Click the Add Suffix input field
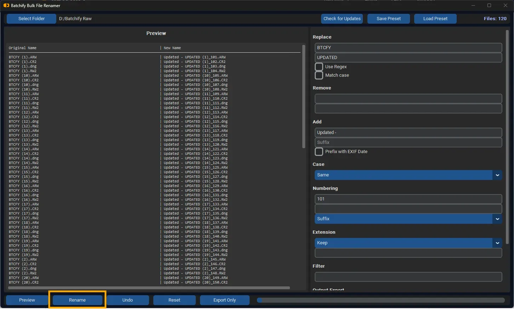Screen dimensions: 514x309 click(x=408, y=142)
